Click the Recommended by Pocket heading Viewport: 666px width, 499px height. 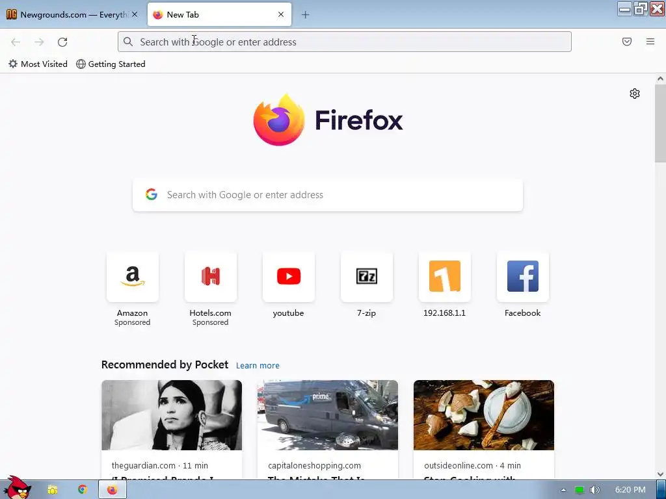165,365
